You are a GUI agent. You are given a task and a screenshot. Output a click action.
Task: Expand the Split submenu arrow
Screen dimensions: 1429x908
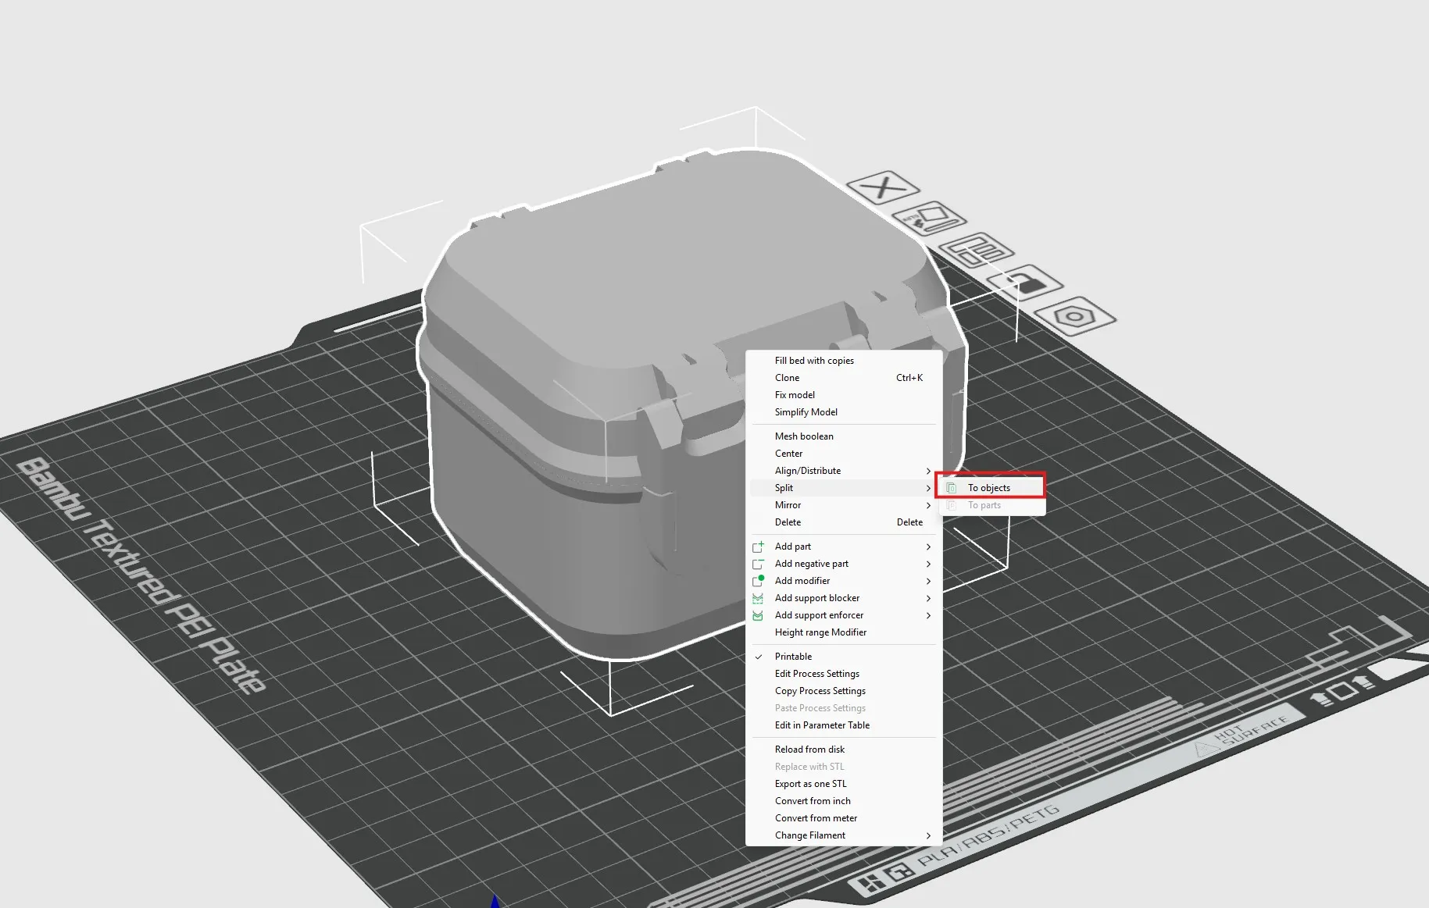pos(928,488)
